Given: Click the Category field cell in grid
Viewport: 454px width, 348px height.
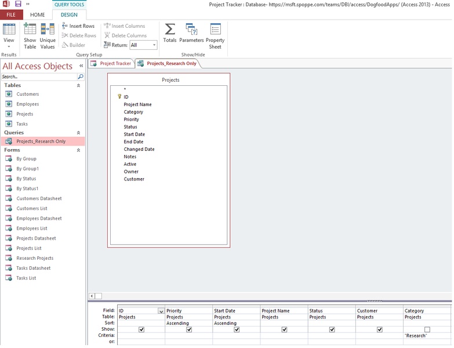Looking at the screenshot, I should pos(427,311).
